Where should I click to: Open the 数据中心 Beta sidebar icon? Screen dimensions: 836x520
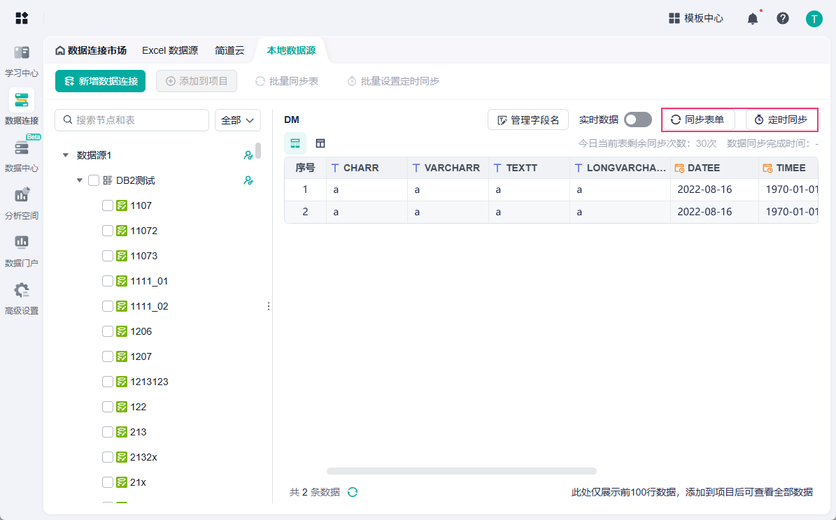click(x=21, y=147)
